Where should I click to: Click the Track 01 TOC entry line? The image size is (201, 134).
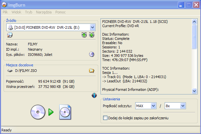tap(134, 77)
